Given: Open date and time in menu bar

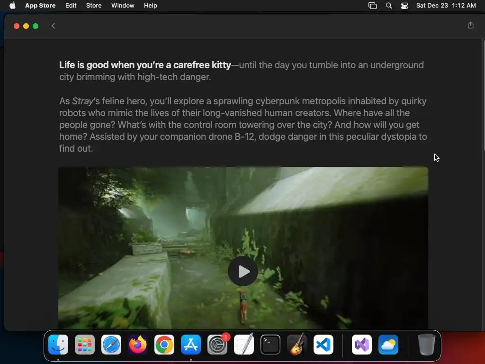Looking at the screenshot, I should (x=446, y=6).
